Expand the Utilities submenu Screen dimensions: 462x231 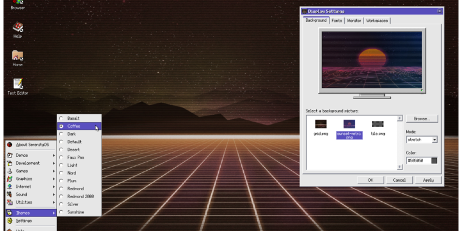point(31,202)
